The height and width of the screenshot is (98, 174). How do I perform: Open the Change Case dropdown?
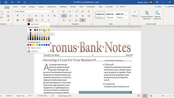point(37,20)
